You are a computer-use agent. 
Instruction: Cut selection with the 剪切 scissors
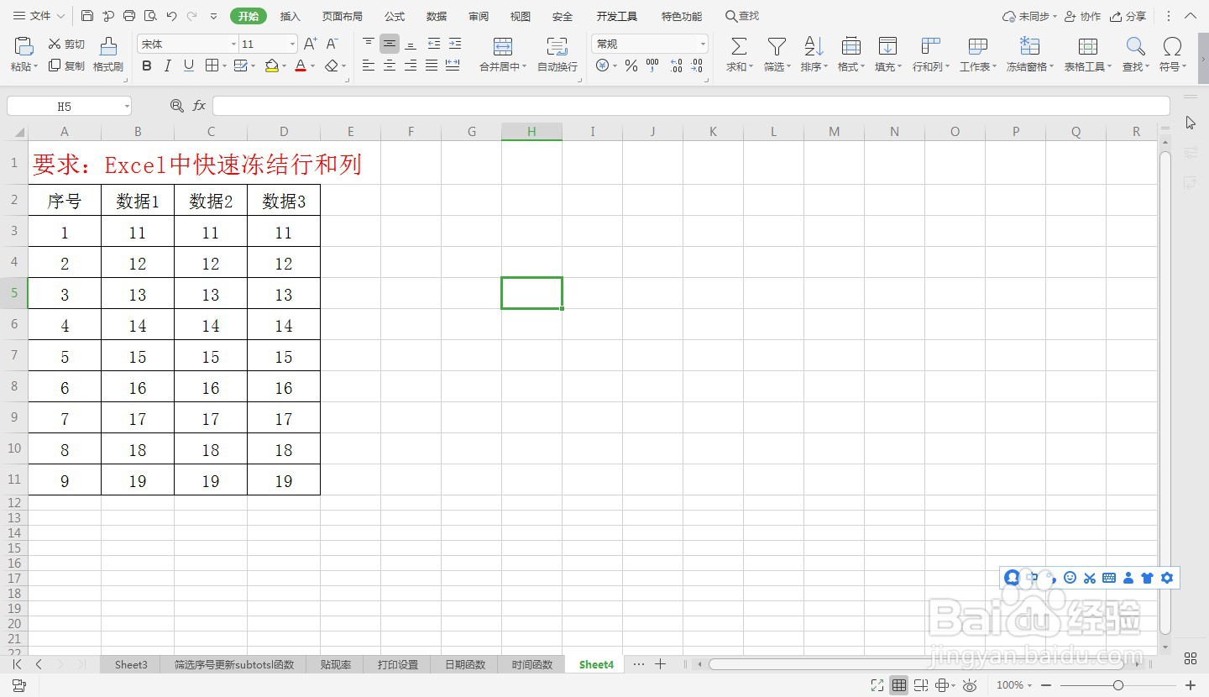tap(66, 44)
